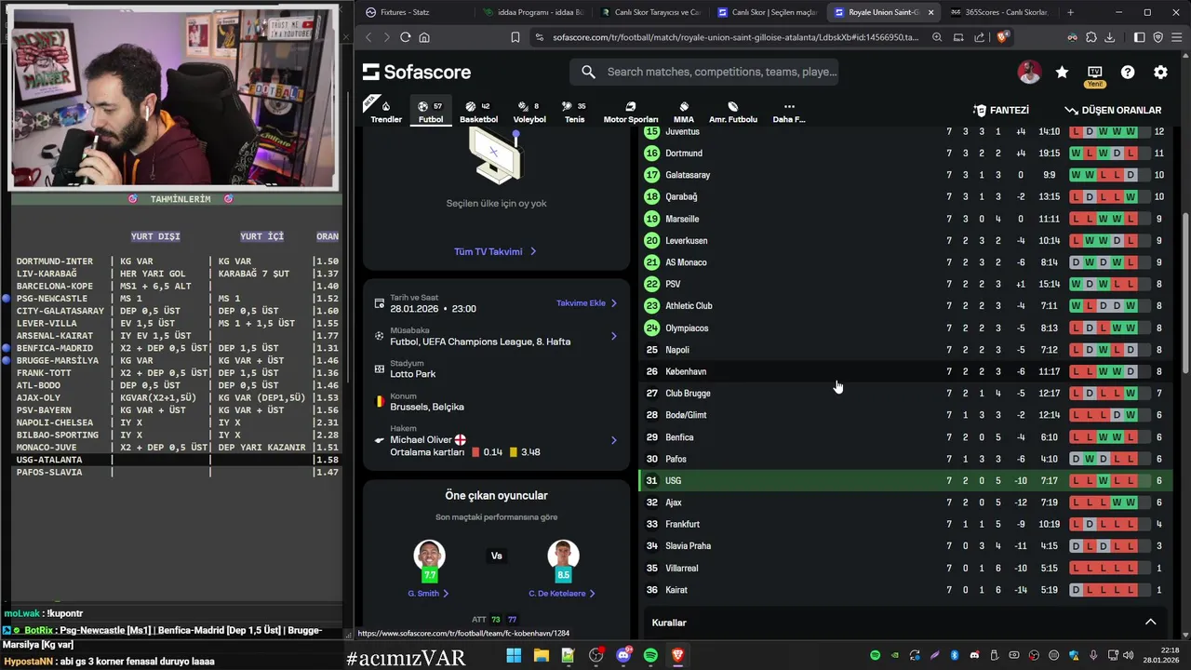Open the favorites star icon
1191x670 pixels.
(x=1062, y=72)
